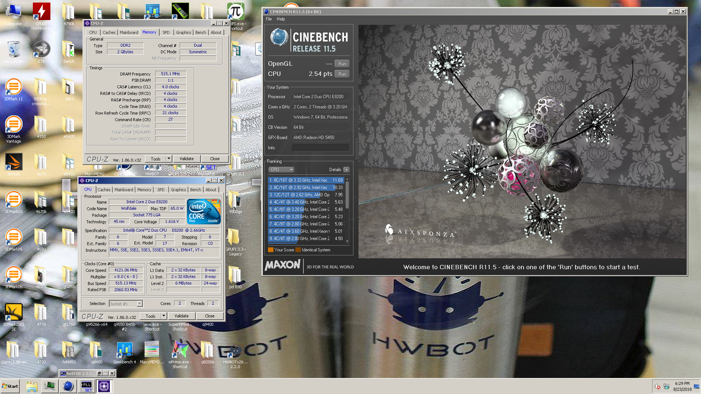Open Tools dropdown arrow in lower CPU-Z

tap(164, 316)
